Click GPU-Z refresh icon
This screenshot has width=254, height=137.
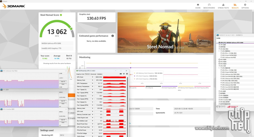click(124, 74)
